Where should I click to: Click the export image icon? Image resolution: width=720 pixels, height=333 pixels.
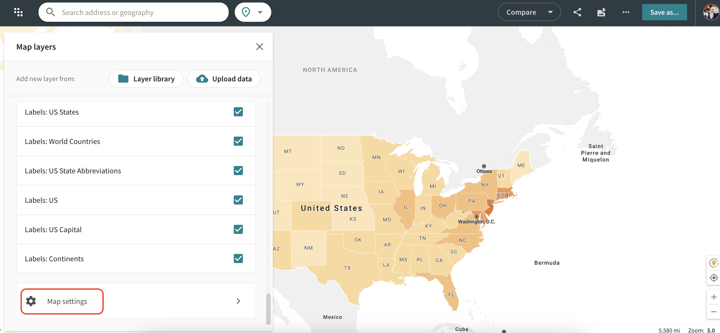pyautogui.click(x=601, y=12)
